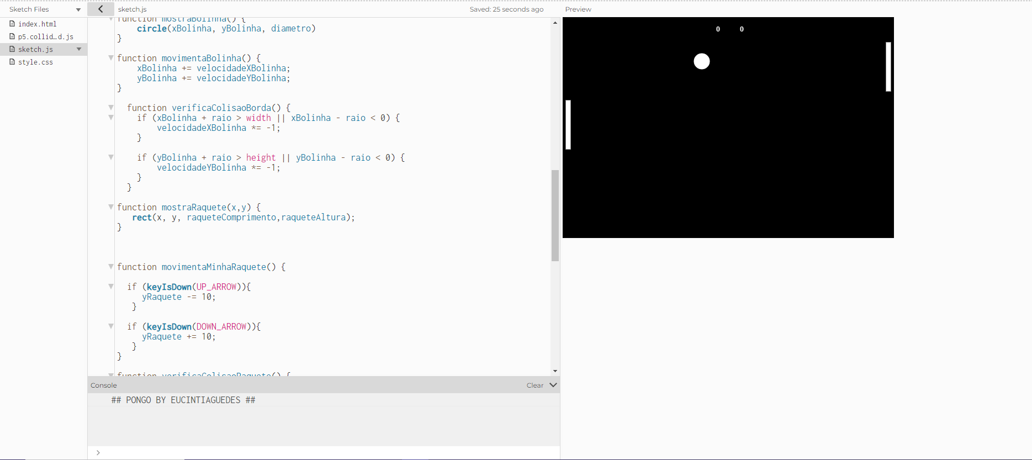
Task: Click the style.css file icon
Action: tap(12, 62)
